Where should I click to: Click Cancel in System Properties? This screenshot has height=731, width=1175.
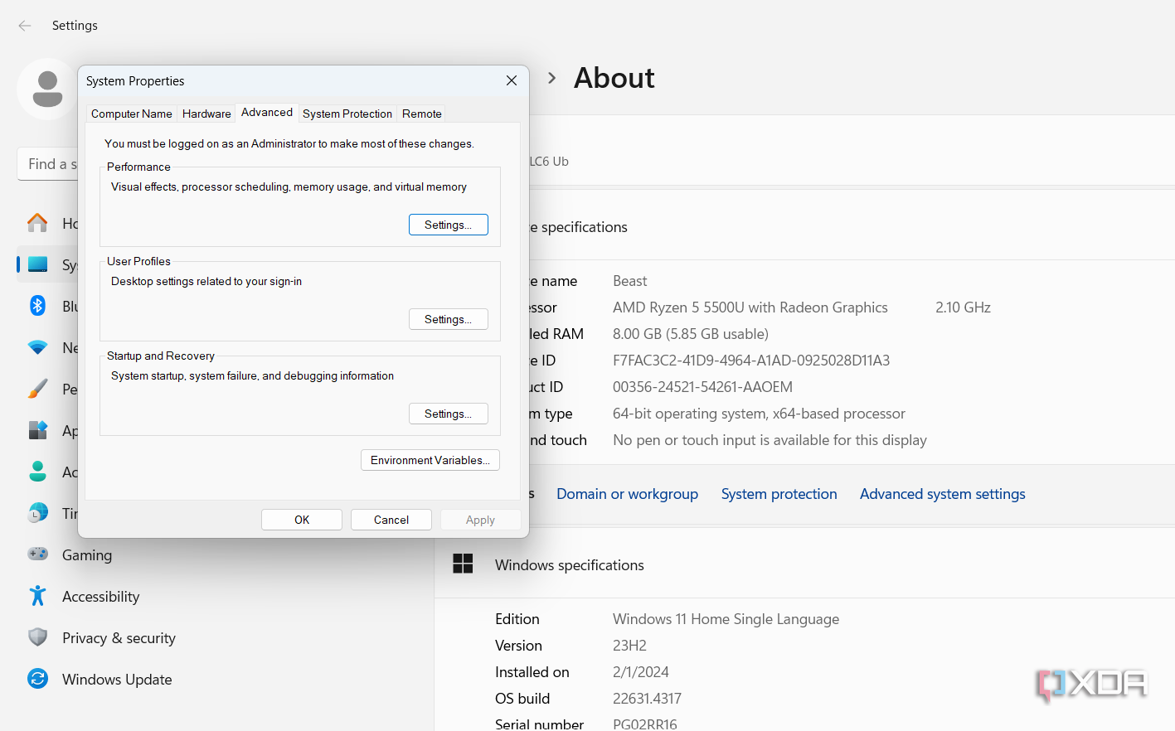click(x=391, y=520)
